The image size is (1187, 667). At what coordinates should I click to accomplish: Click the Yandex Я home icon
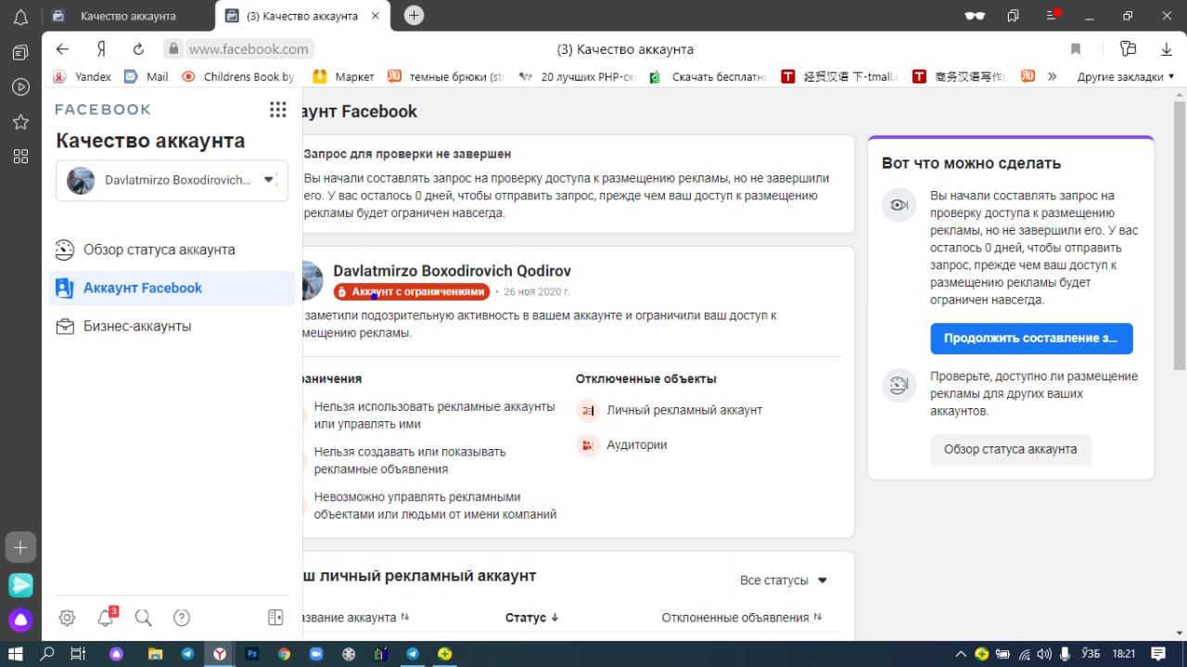pyautogui.click(x=101, y=49)
